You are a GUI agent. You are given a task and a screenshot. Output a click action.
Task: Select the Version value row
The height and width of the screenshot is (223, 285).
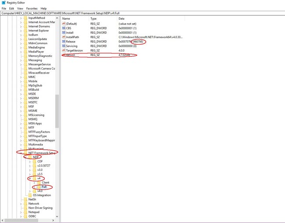click(99, 55)
